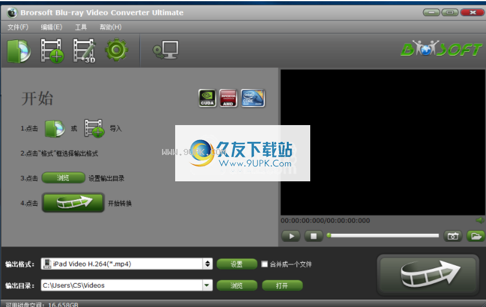The height and width of the screenshot is (307, 486).
Task: Stop the preview playback
Action: click(x=313, y=236)
